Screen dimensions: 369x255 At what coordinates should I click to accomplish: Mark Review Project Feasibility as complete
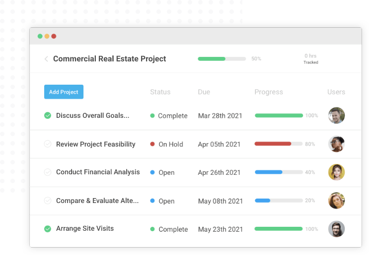coord(48,144)
